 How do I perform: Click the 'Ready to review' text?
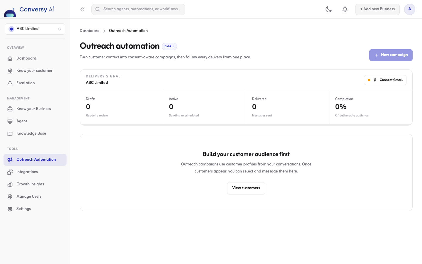[97, 116]
